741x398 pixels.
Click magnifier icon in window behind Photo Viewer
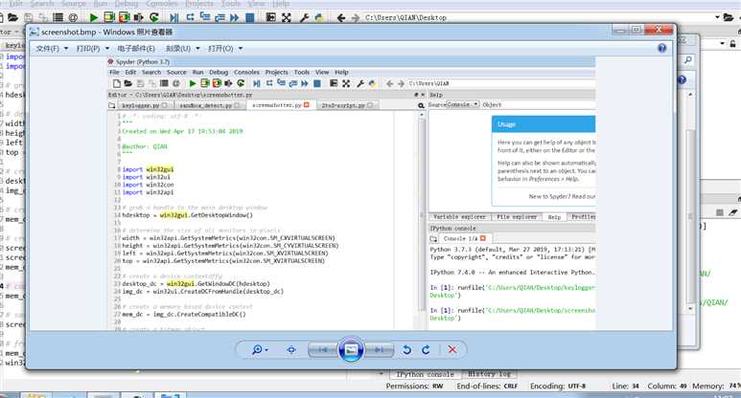(x=688, y=60)
